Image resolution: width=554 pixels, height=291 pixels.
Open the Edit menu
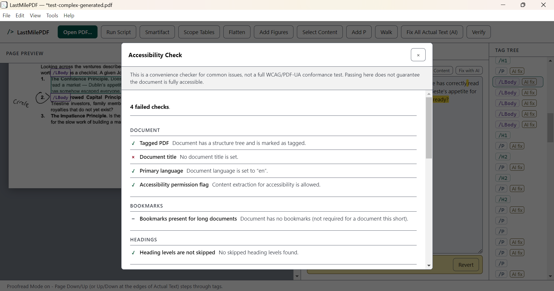pos(20,16)
